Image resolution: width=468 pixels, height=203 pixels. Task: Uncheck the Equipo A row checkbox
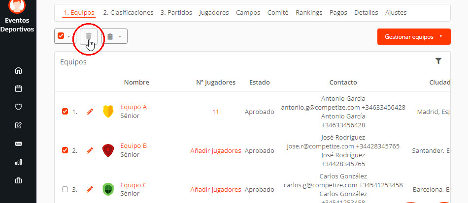click(65, 112)
